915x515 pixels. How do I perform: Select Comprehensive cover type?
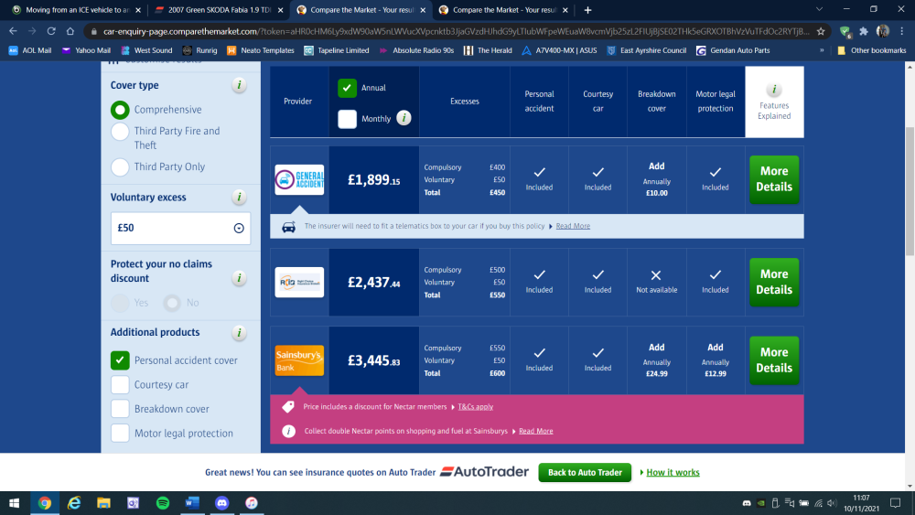(120, 110)
